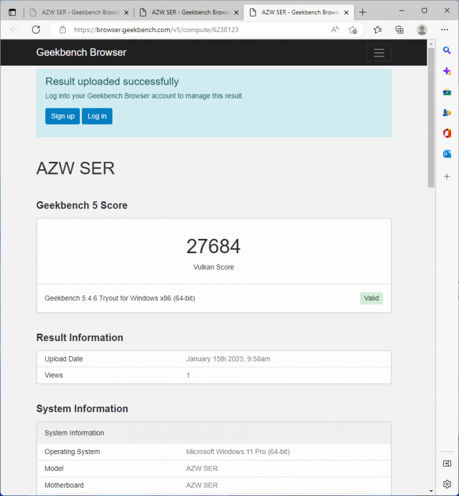This screenshot has width=459, height=496.
Task: Click the page vertical scrollbar thumb
Action: (x=431, y=117)
